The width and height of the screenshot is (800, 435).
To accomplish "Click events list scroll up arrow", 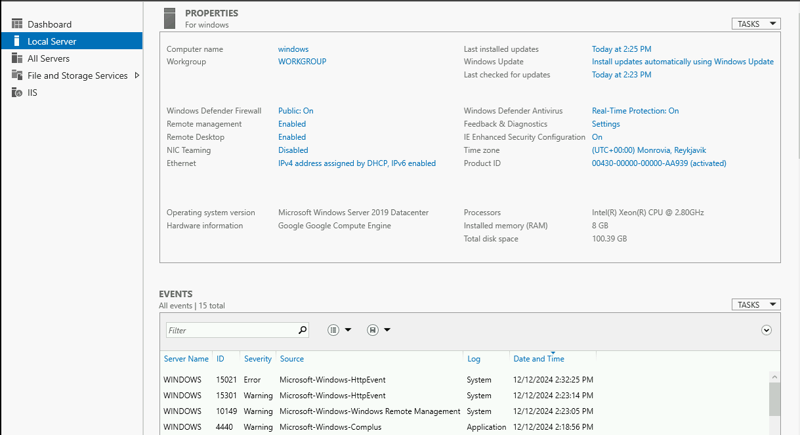I will pyautogui.click(x=774, y=378).
